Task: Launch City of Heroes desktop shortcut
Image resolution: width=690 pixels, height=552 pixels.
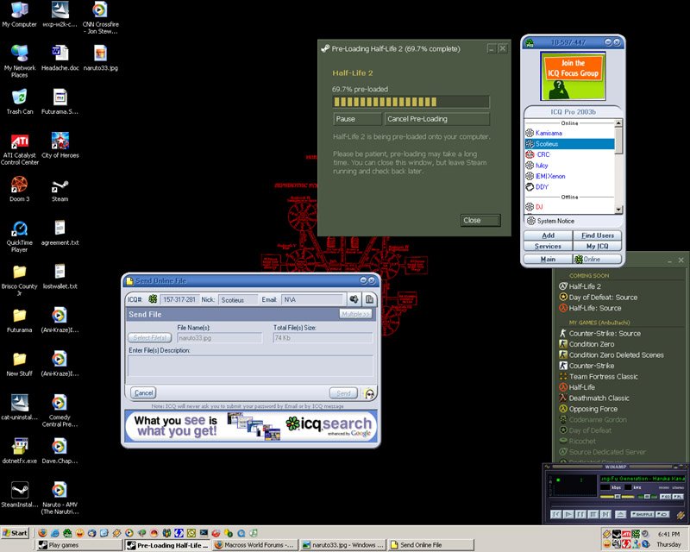Action: [x=60, y=145]
